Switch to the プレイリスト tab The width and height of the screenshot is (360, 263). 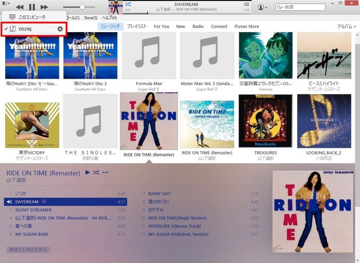[x=137, y=26]
